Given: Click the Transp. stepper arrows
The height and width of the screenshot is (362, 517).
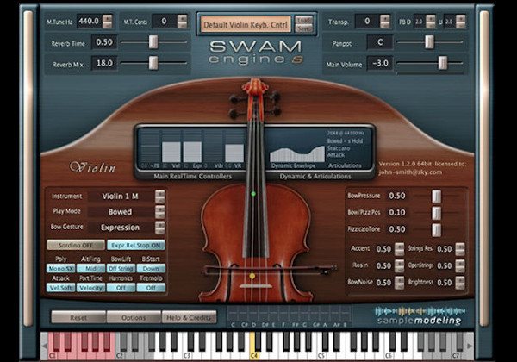Looking at the screenshot, I should [x=385, y=21].
